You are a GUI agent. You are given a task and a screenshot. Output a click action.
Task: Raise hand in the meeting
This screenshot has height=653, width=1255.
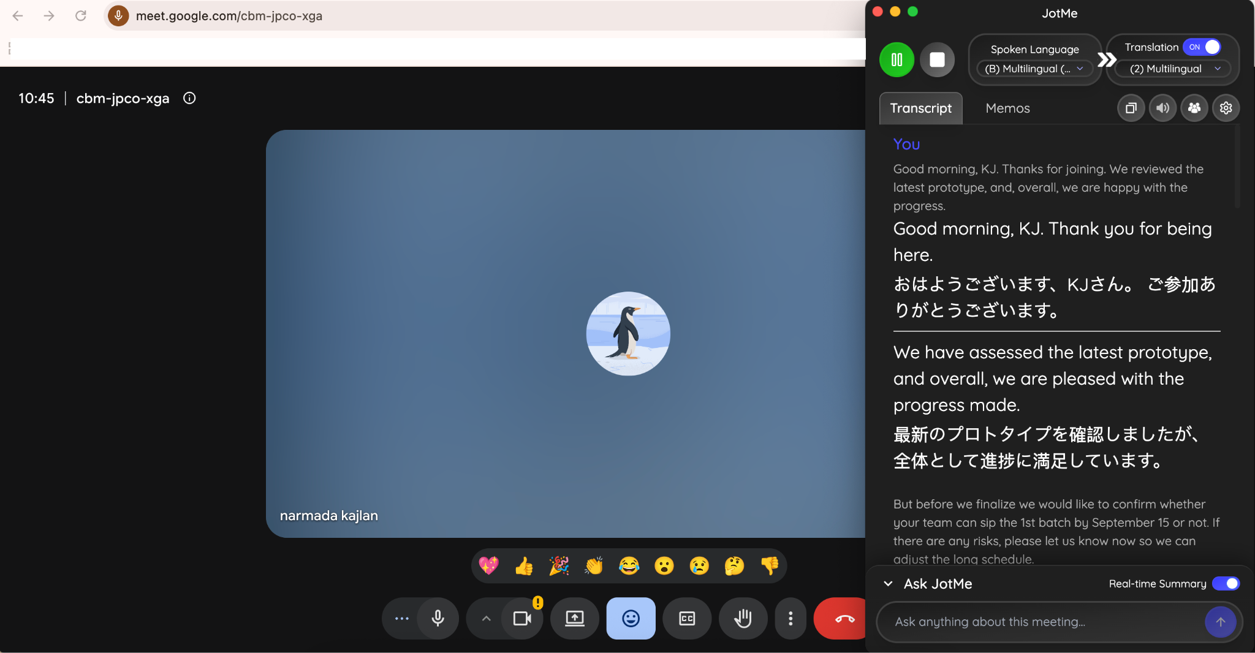[x=743, y=619]
